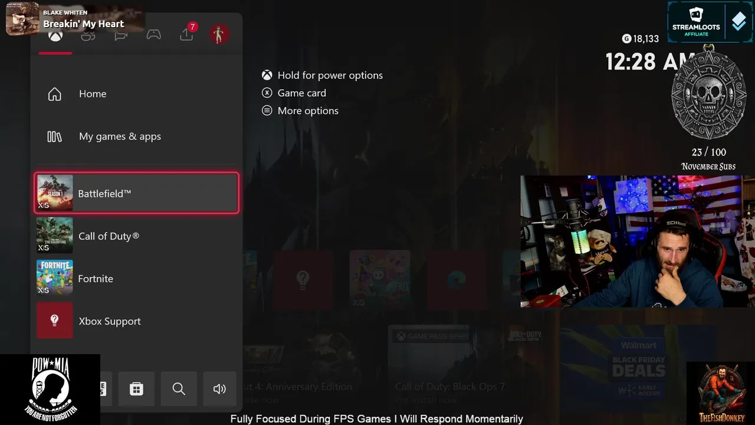Image resolution: width=755 pixels, height=425 pixels.
Task: Click the 'BLAKE WHITEN' artist name
Action: tap(65, 12)
